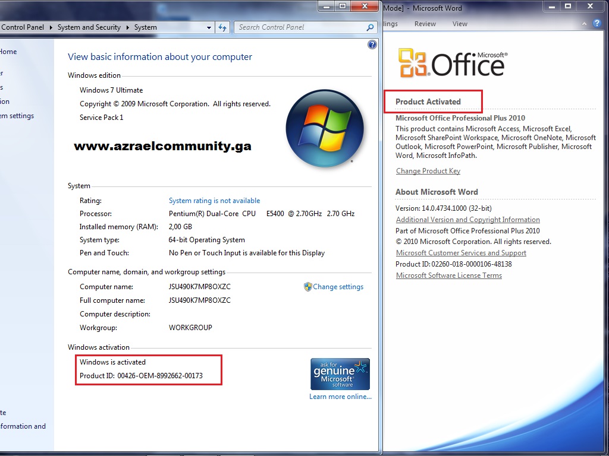This screenshot has height=456, width=609.
Task: Minimize the Microsoft Word window
Action: coord(552,6)
